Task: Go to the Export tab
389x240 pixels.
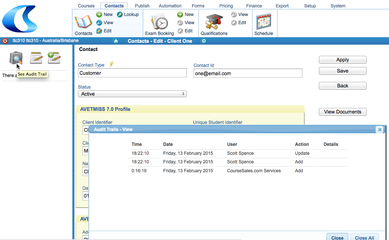Action: 282,6
